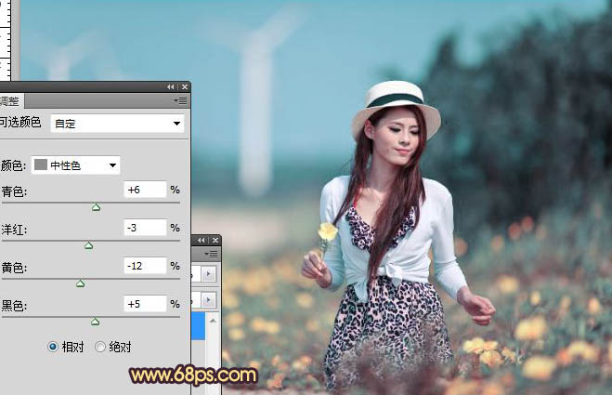Click lower arrow button in background panel
Screen dimensions: 612x395
click(x=207, y=300)
